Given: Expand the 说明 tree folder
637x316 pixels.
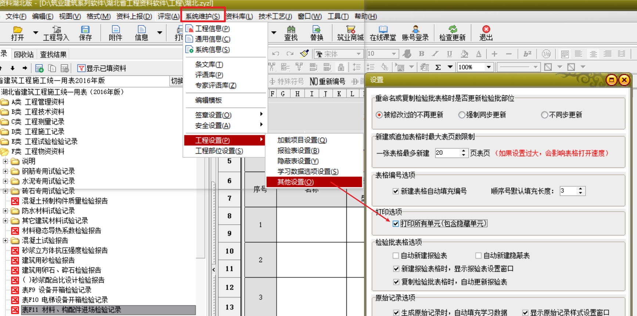Looking at the screenshot, I should coord(5,161).
